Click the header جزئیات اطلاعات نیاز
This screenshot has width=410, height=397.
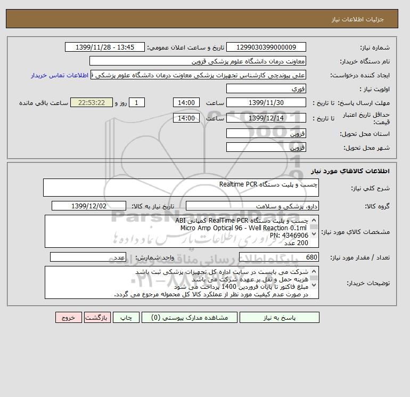tap(357, 19)
